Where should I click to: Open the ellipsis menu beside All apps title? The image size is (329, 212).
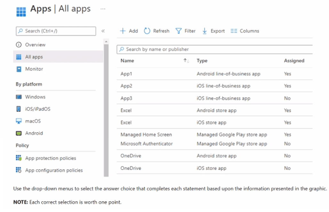coord(103,9)
